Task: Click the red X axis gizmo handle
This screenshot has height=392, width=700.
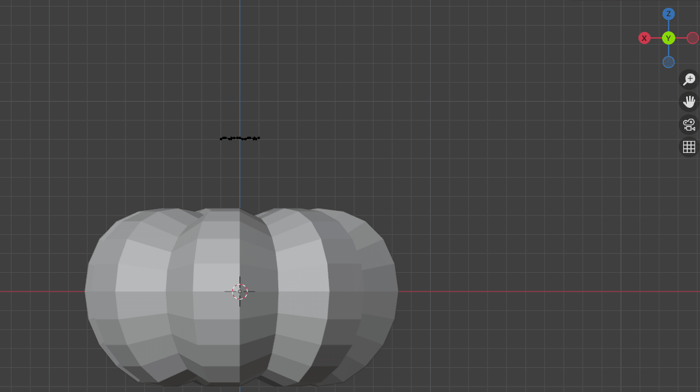Action: pyautogui.click(x=644, y=38)
